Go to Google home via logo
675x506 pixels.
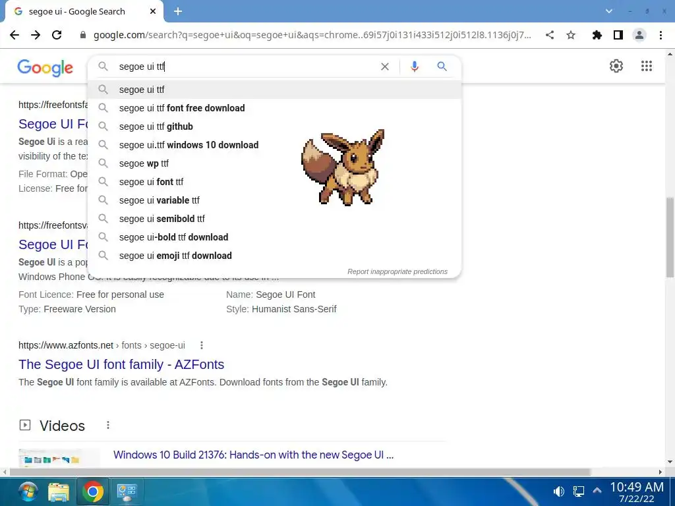[45, 68]
